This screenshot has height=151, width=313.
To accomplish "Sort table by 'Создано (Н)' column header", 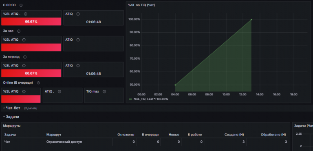I will [234, 135].
